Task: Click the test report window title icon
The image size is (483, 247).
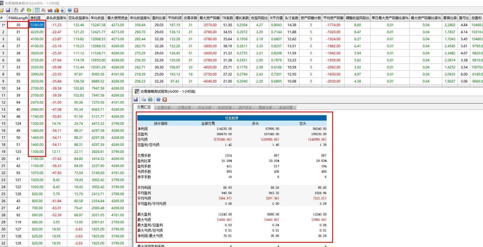Action: (x=137, y=91)
